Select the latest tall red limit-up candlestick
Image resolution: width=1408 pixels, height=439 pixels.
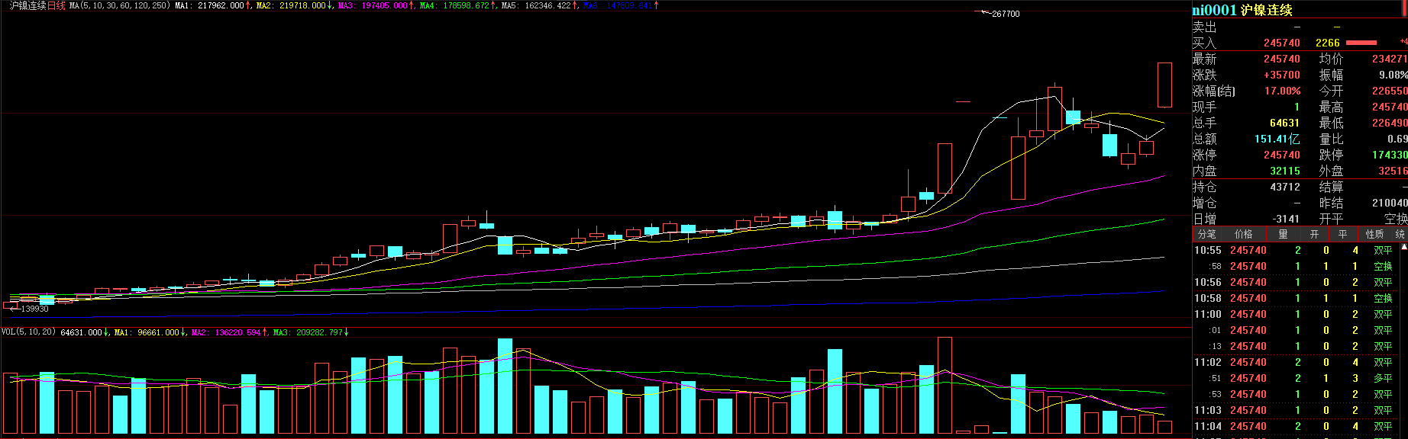[x=1164, y=85]
